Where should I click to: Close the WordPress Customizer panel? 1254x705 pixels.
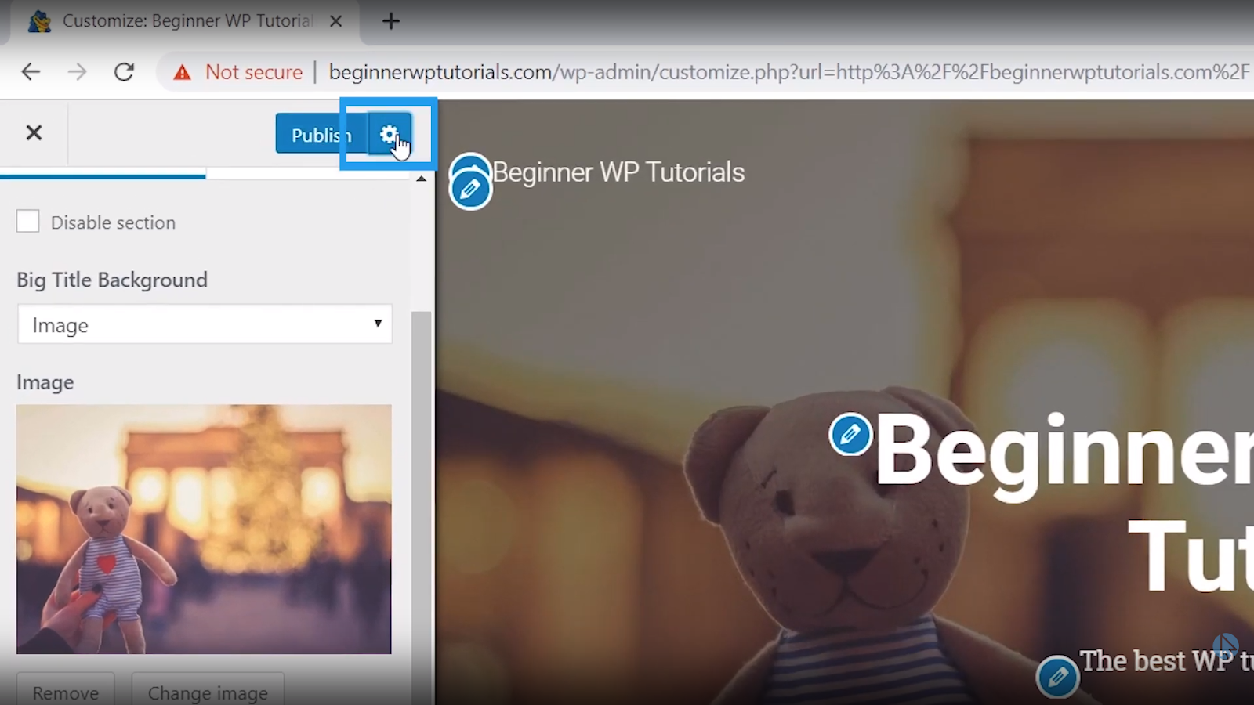34,133
